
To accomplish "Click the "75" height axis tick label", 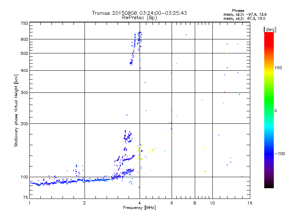I will click(26, 197).
